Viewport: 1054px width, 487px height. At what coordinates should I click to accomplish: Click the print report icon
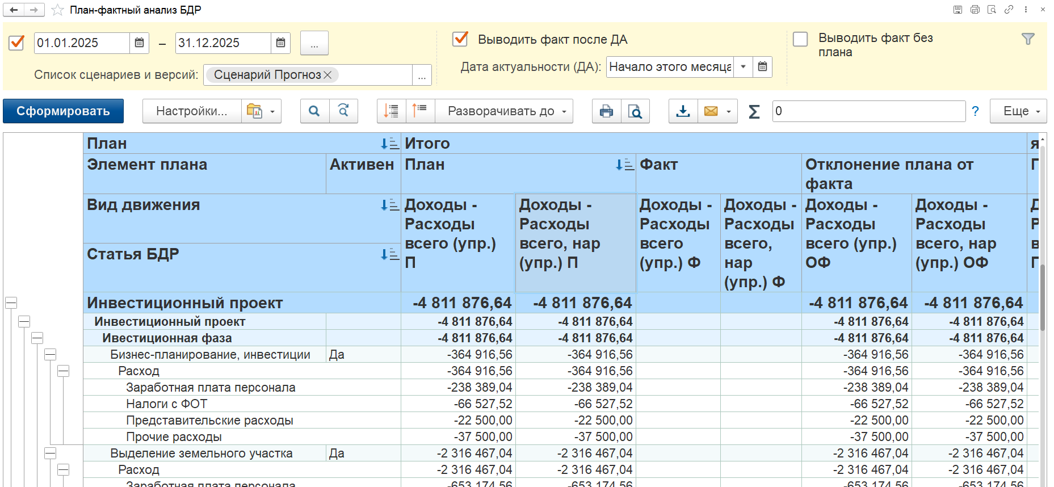click(606, 111)
